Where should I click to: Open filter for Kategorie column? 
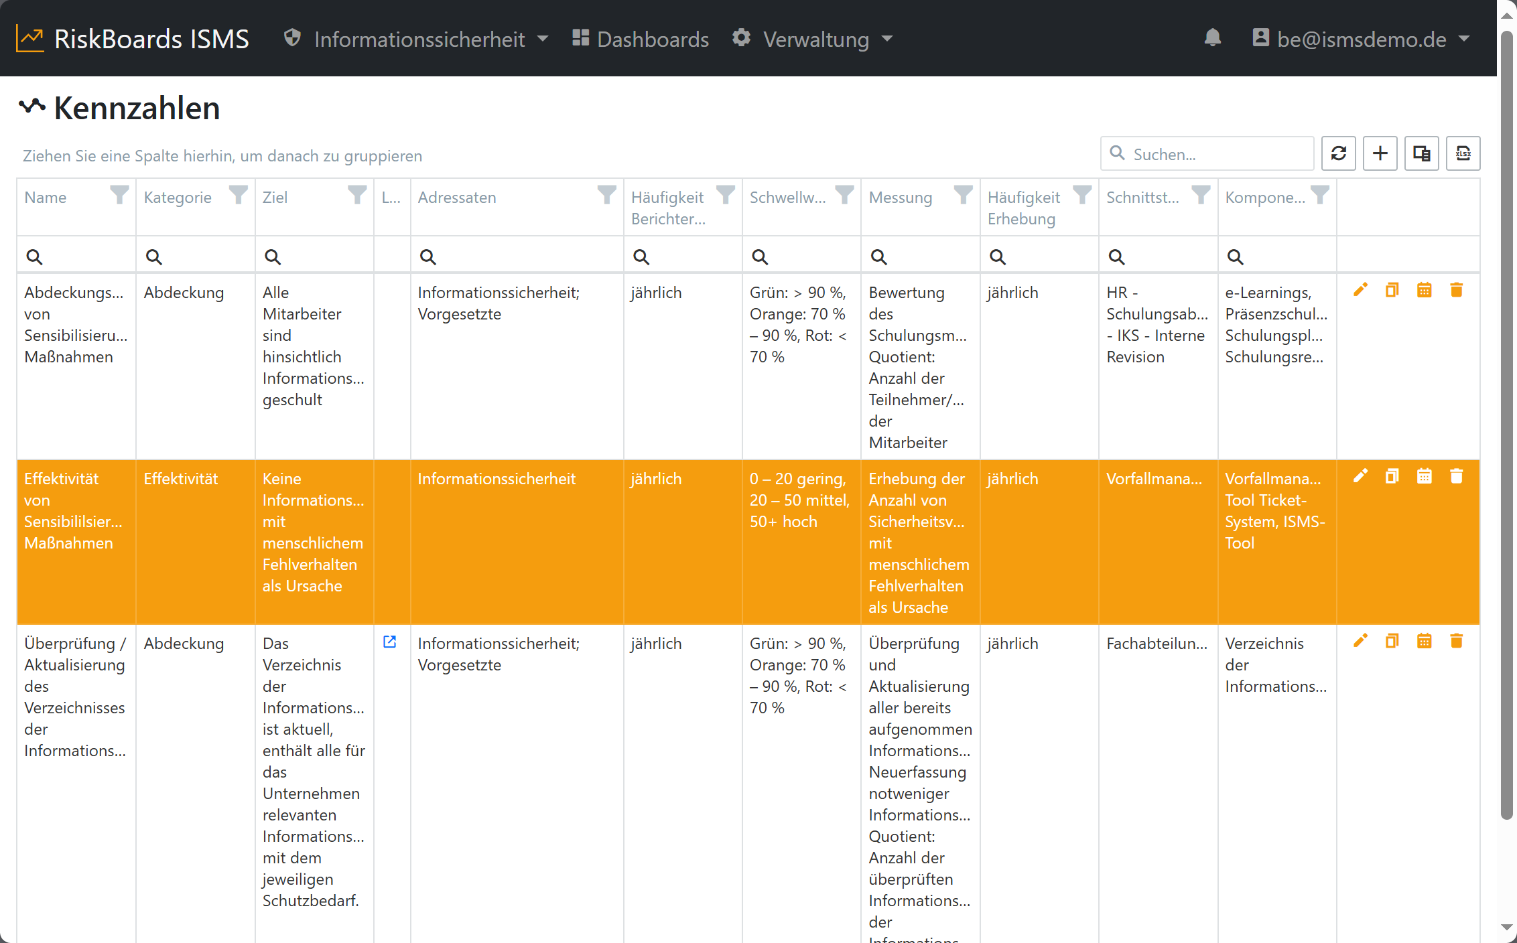click(238, 195)
